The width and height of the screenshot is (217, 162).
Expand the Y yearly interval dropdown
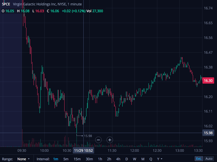coord(160,159)
